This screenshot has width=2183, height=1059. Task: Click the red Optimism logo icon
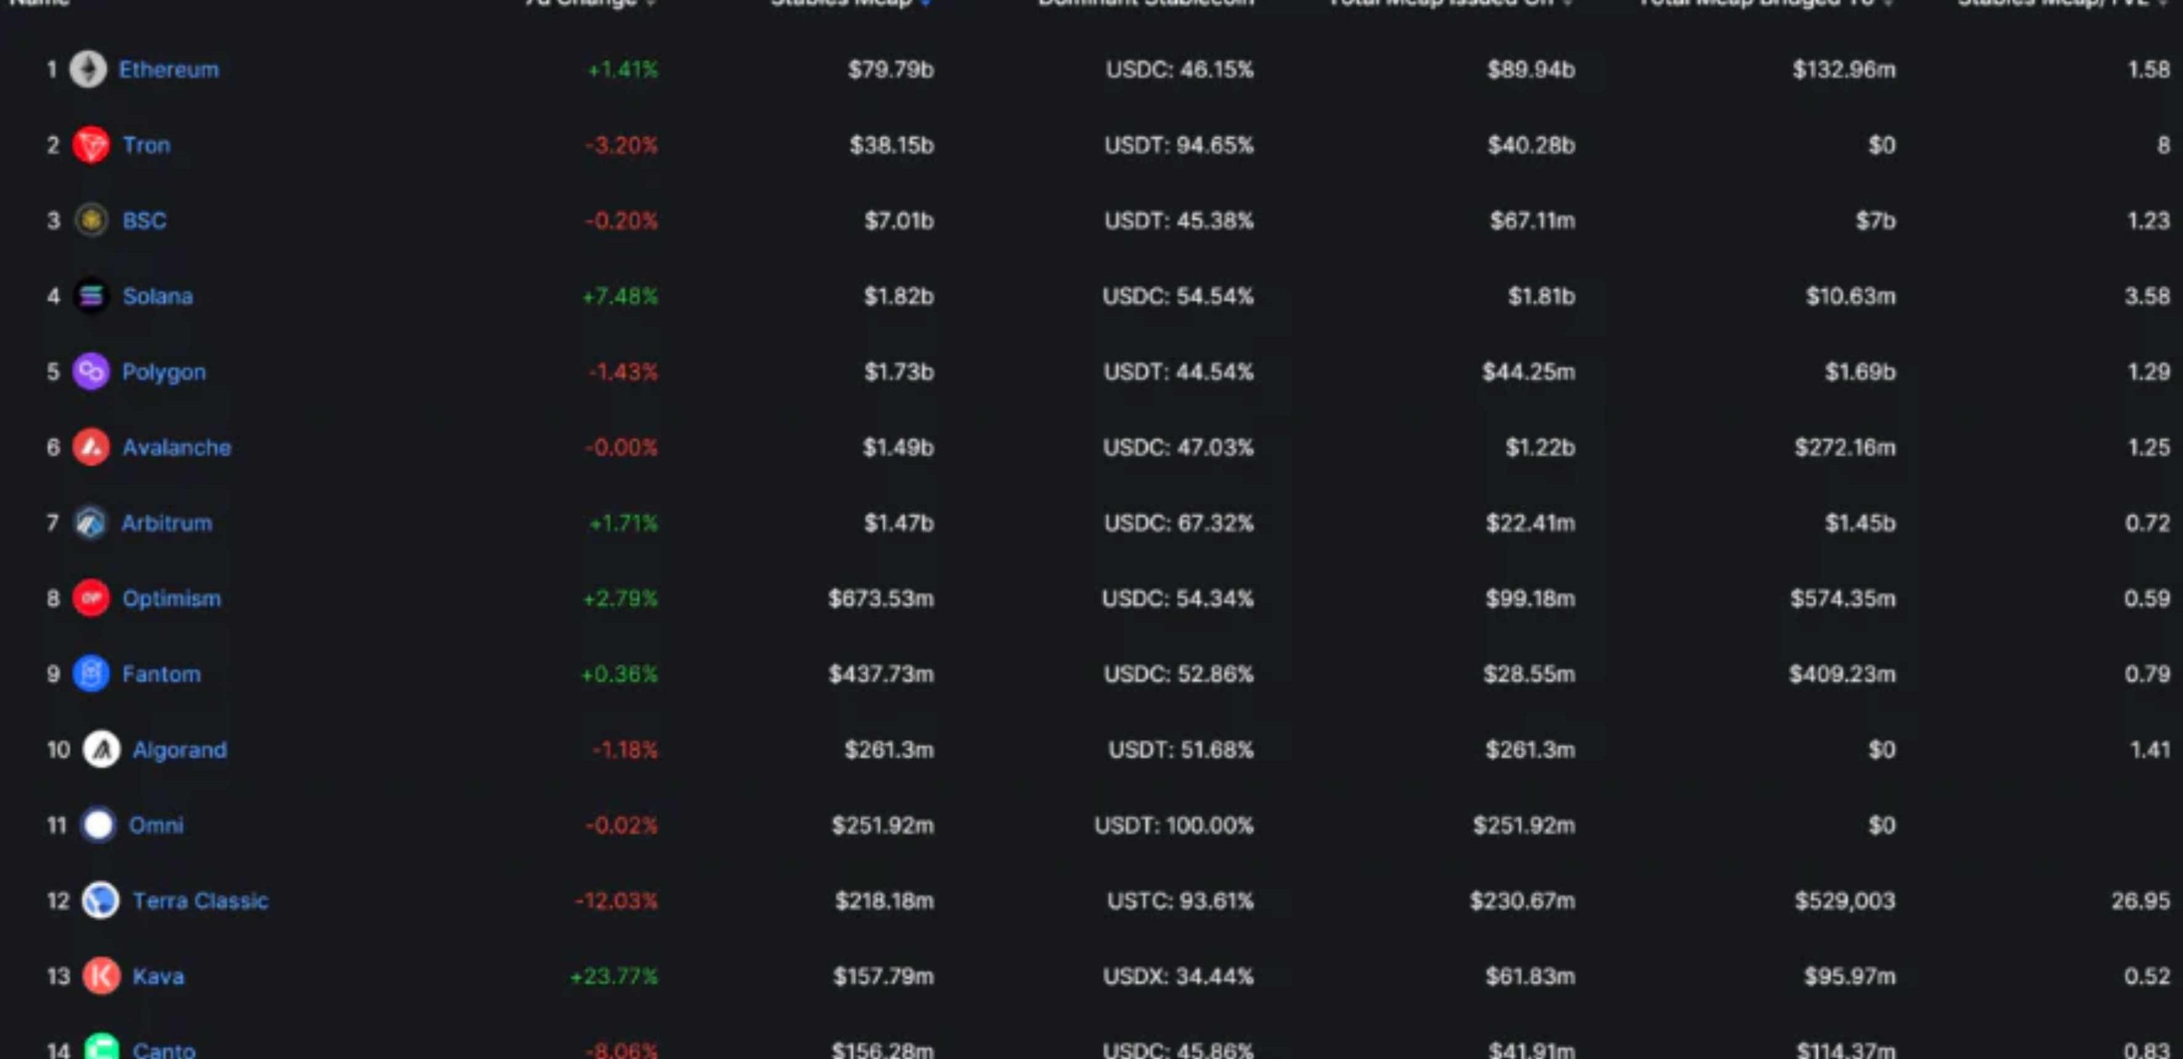[x=91, y=598]
